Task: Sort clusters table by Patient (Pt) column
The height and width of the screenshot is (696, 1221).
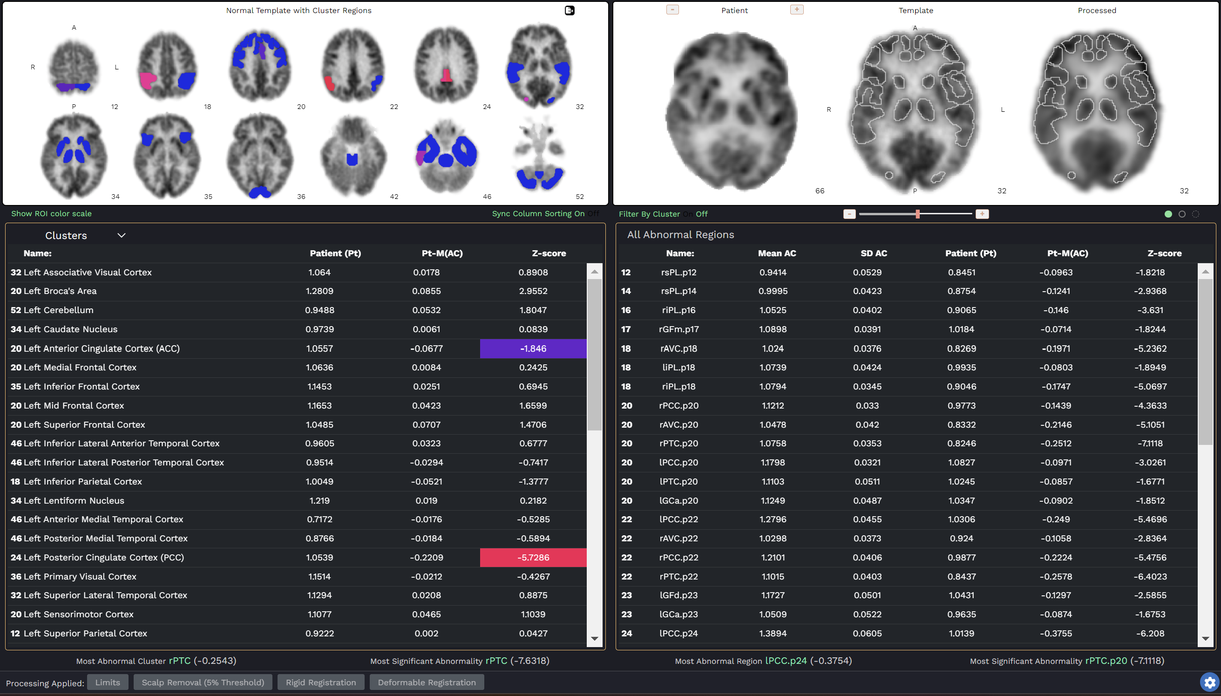Action: (335, 253)
